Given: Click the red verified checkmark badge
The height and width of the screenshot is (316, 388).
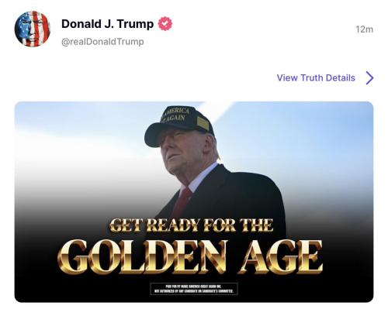Looking at the screenshot, I should pyautogui.click(x=165, y=24).
